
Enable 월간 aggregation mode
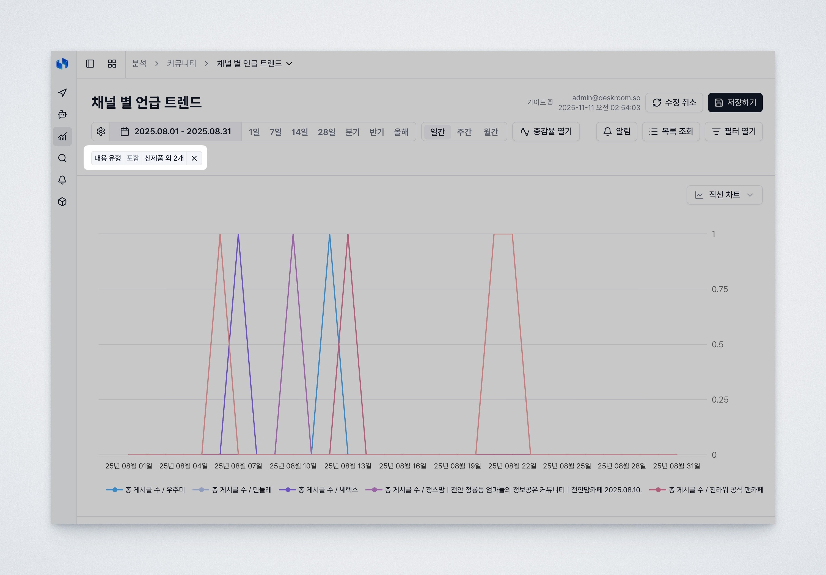491,132
